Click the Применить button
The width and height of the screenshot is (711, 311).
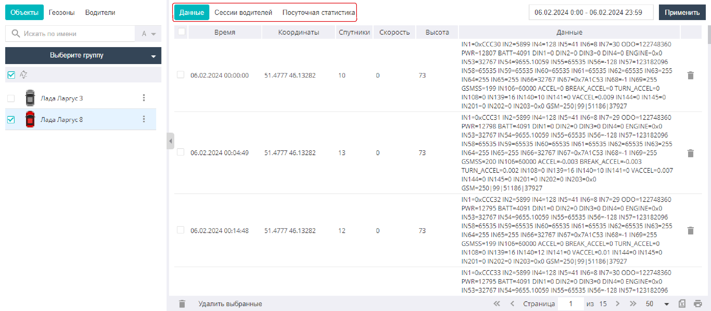(x=682, y=12)
